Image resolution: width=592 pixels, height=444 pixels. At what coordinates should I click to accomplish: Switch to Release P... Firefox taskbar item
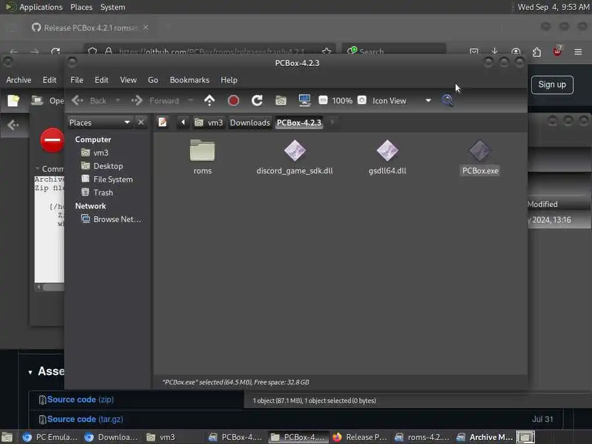(x=360, y=437)
